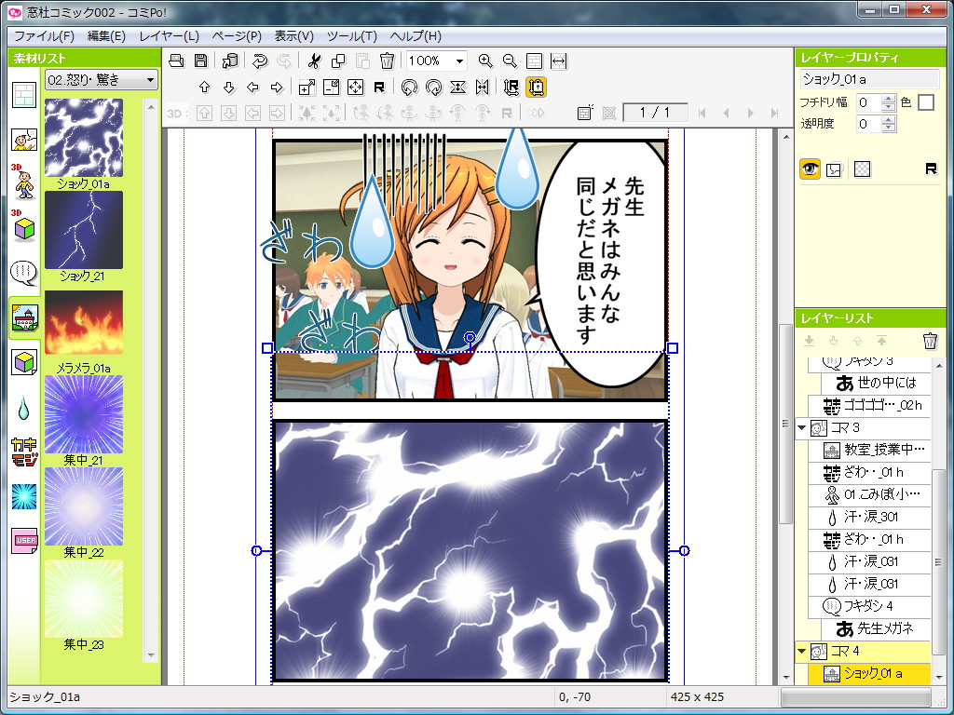Image resolution: width=954 pixels, height=715 pixels.
Task: Fit page width to window
Action: (x=558, y=61)
